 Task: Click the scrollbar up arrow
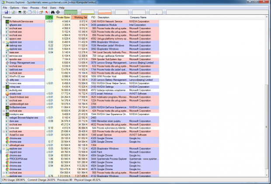pyautogui.click(x=267, y=17)
